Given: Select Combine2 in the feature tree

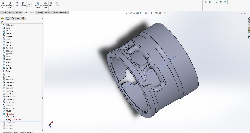Looking at the screenshot, I should pyautogui.click(x=9, y=34).
